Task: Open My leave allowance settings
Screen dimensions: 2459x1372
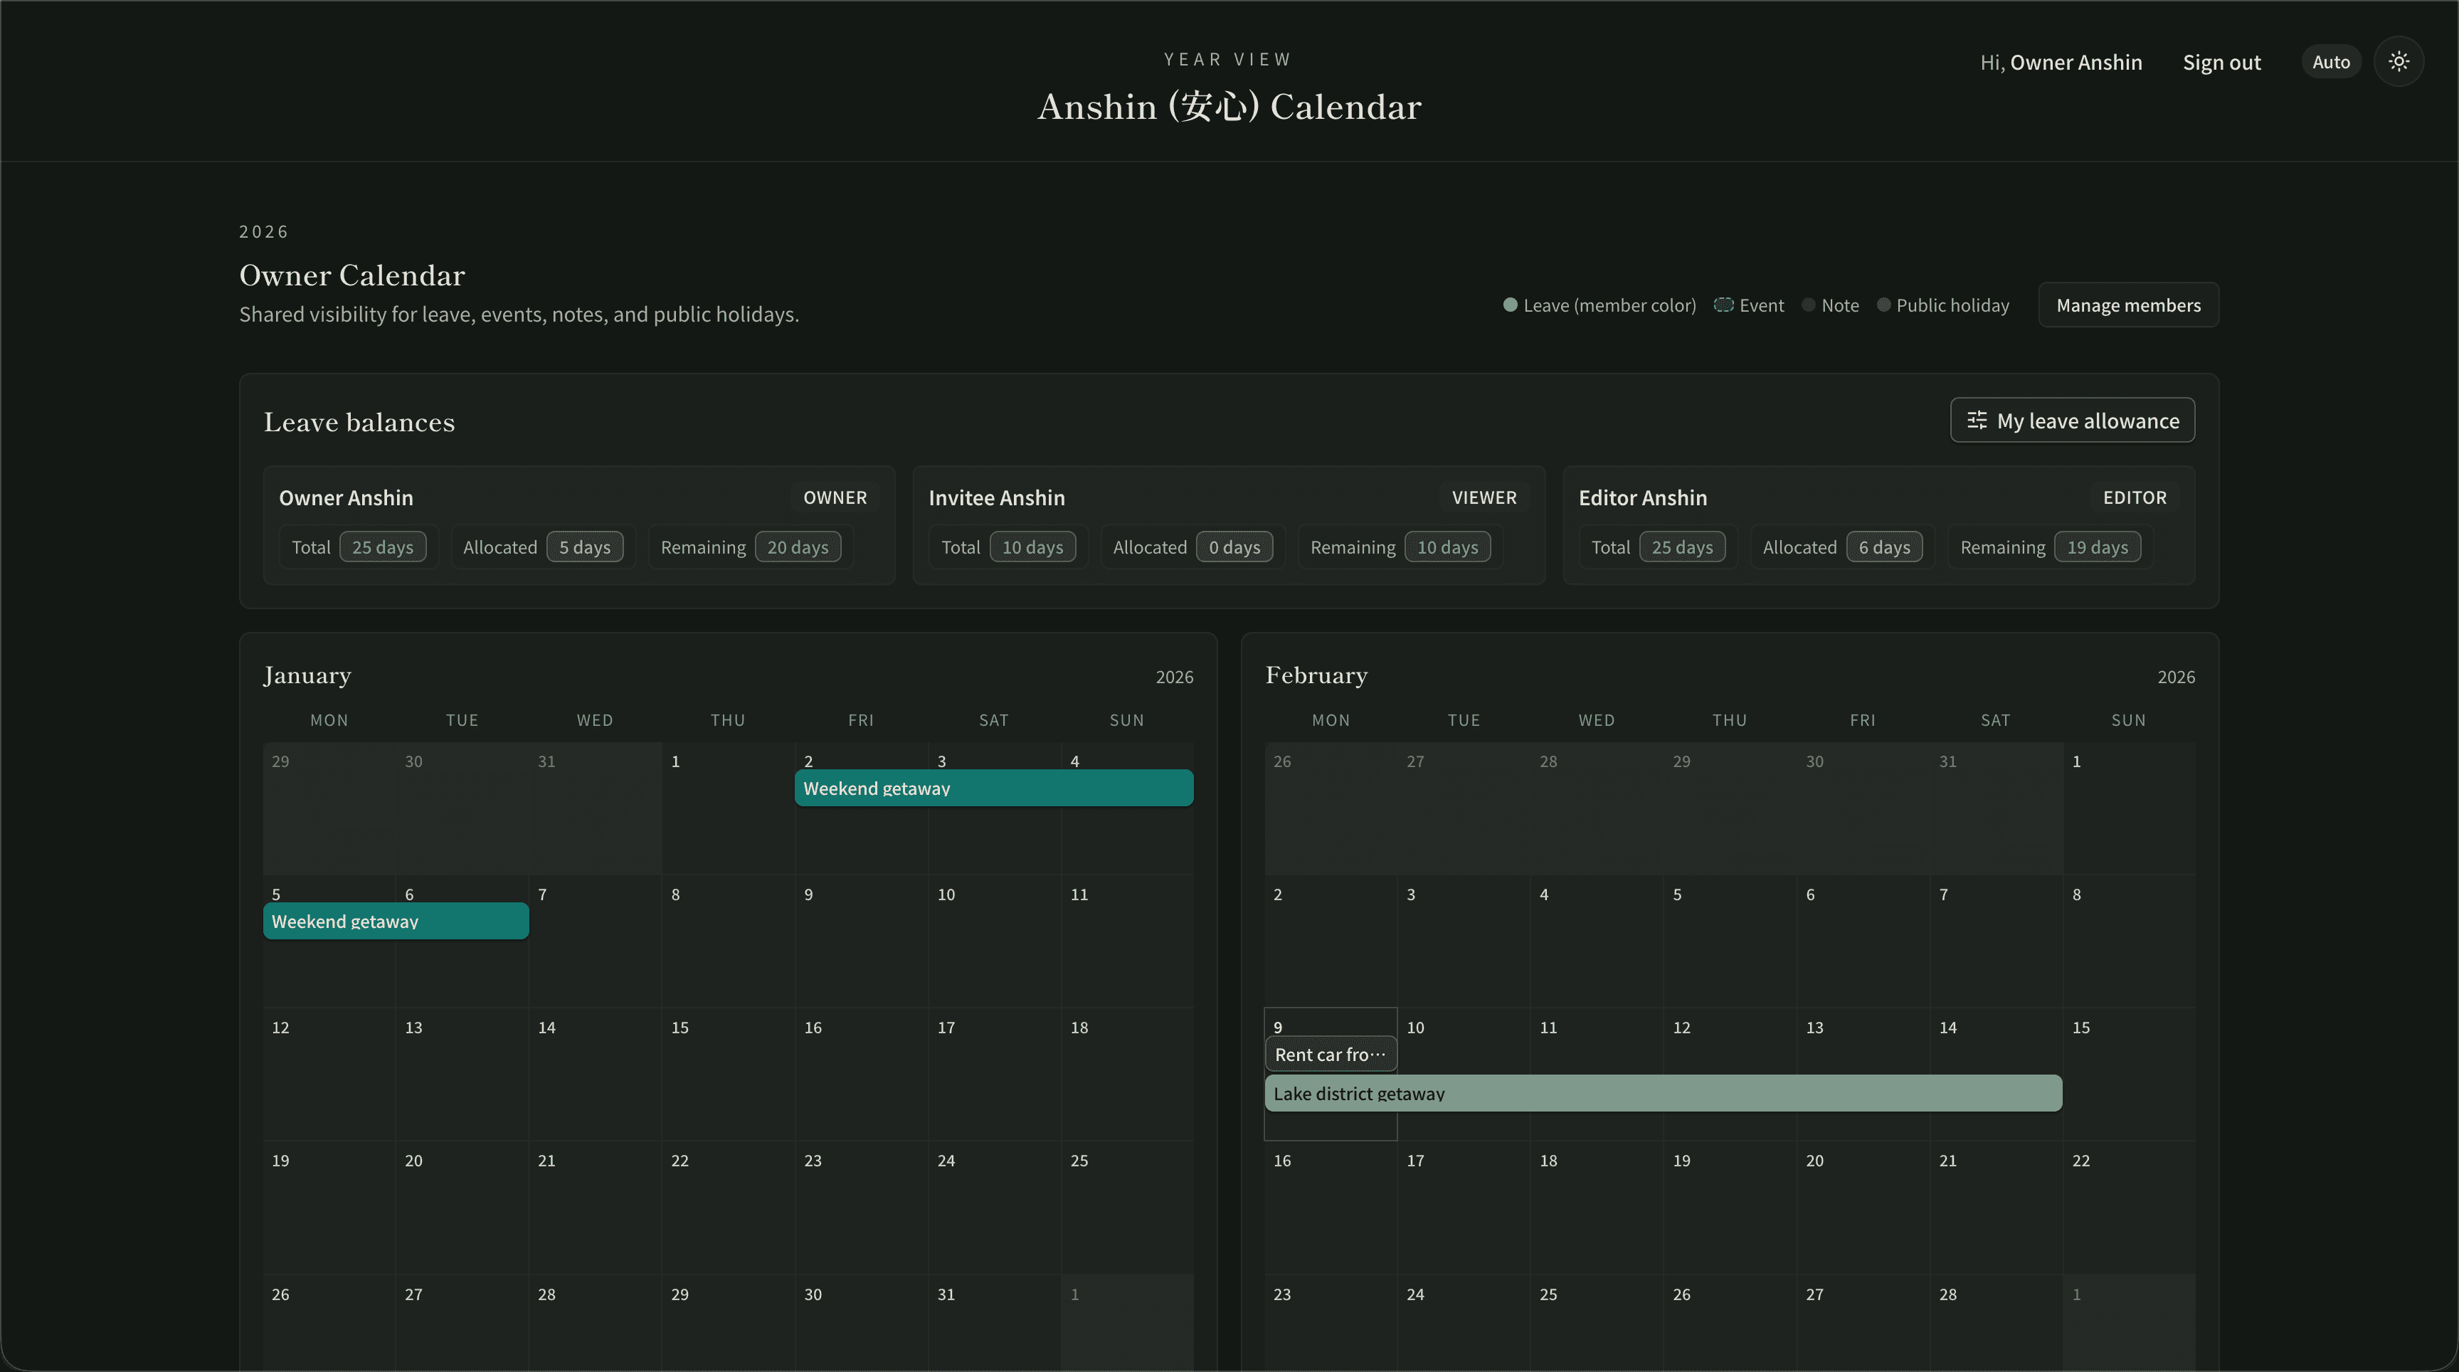Action: pos(2073,420)
